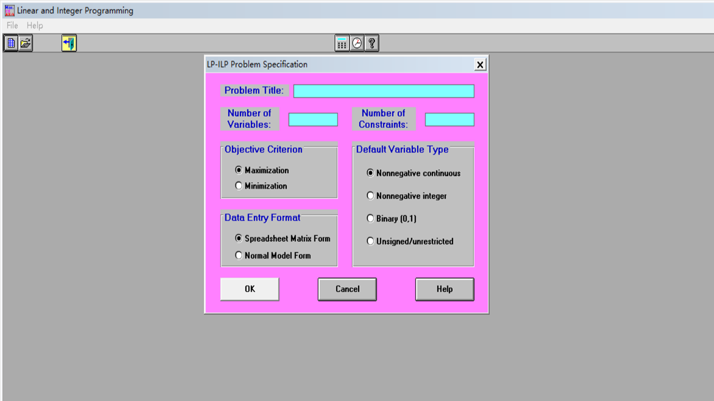Click the Exit door icon

69,43
